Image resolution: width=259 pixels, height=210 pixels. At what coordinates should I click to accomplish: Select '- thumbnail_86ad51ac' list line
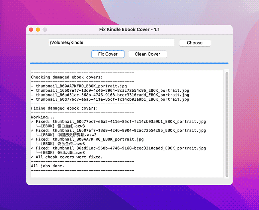[110, 95]
